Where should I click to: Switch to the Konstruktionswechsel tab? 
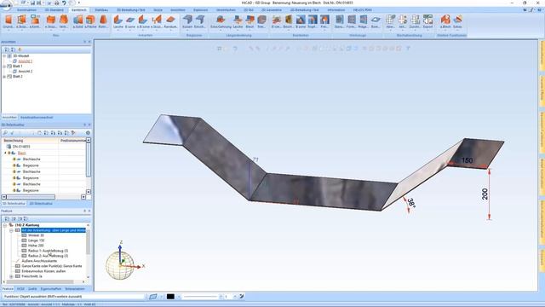click(37, 118)
